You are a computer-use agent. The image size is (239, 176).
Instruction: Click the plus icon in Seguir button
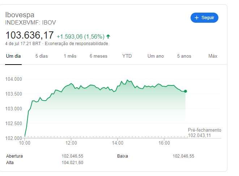click(197, 18)
